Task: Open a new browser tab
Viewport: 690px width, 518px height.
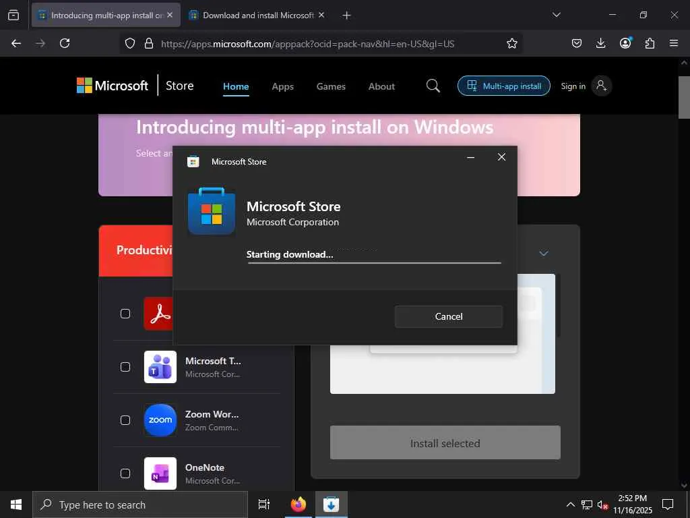Action: [x=346, y=16]
